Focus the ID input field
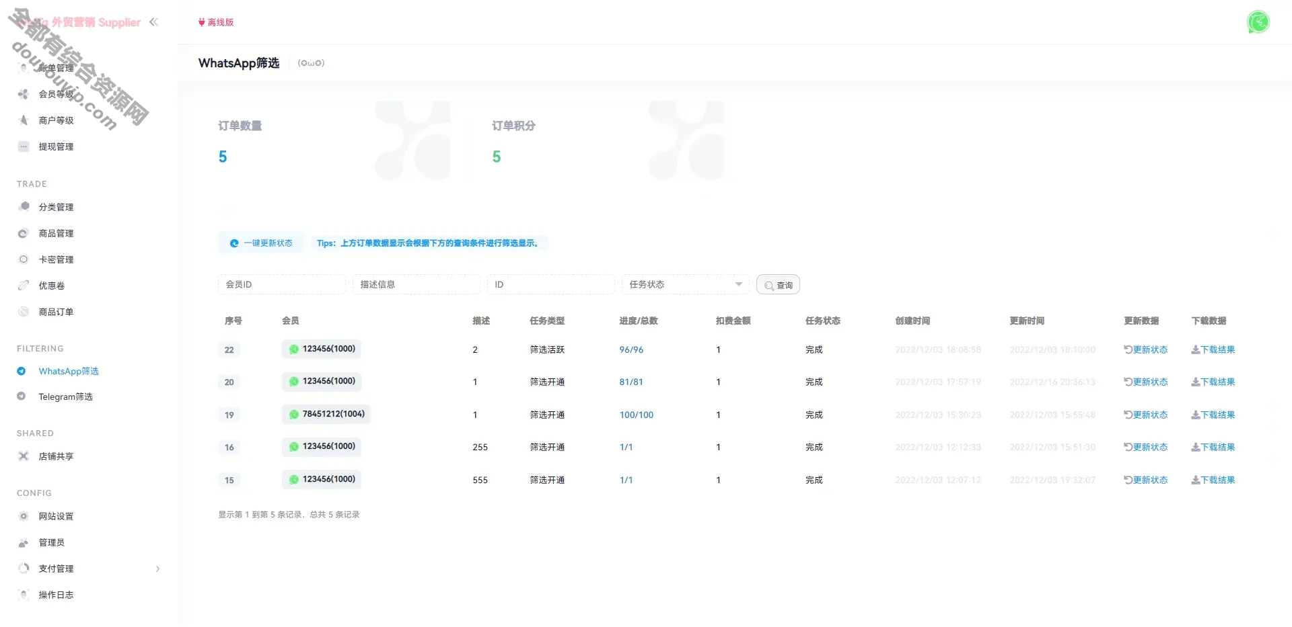Image resolution: width=1292 pixels, height=627 pixels. coord(550,284)
